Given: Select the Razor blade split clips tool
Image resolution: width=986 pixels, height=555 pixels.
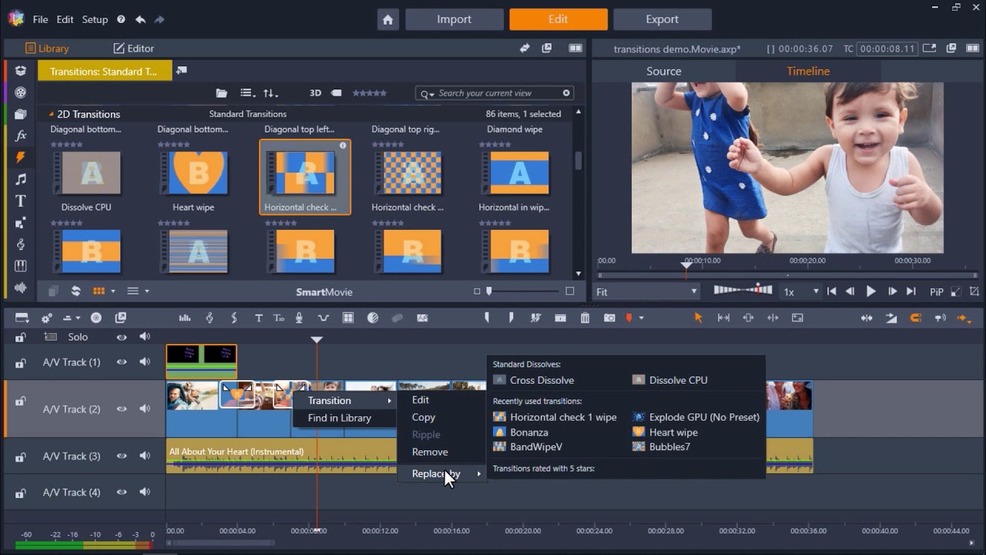Looking at the screenshot, I should (535, 318).
